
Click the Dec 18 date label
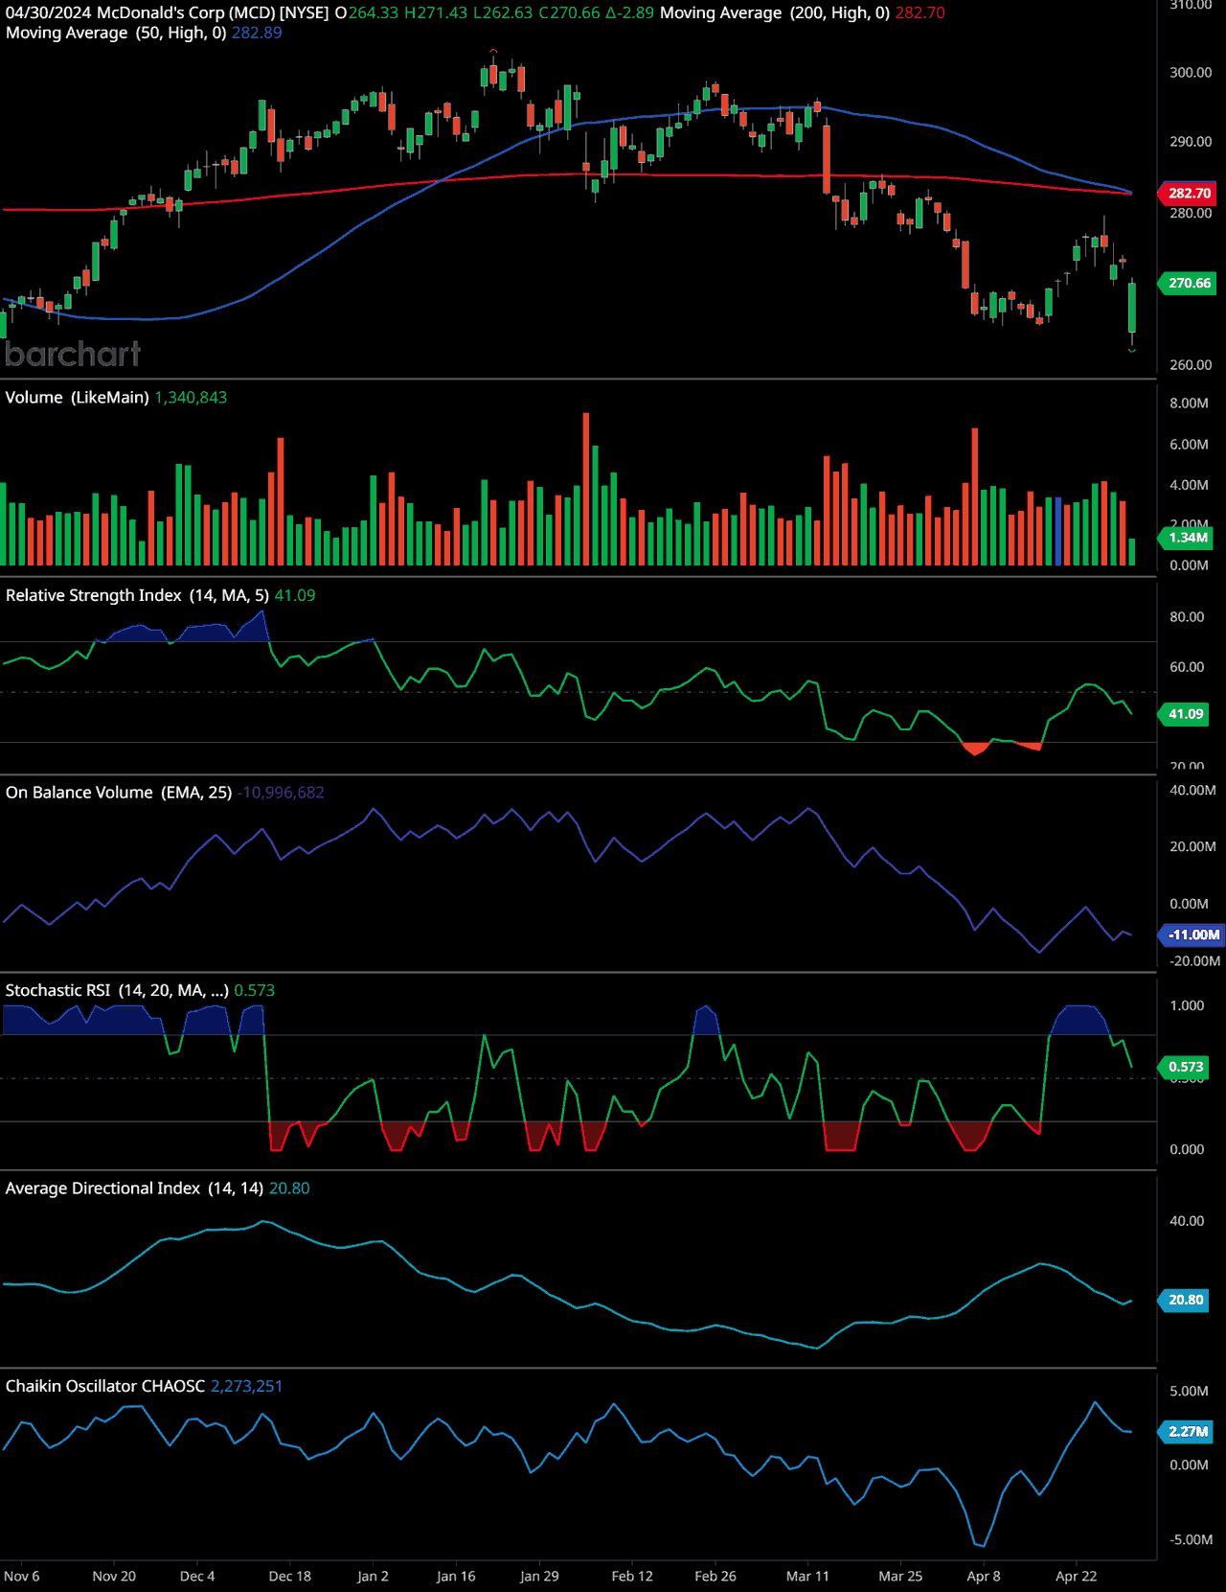click(x=290, y=1576)
